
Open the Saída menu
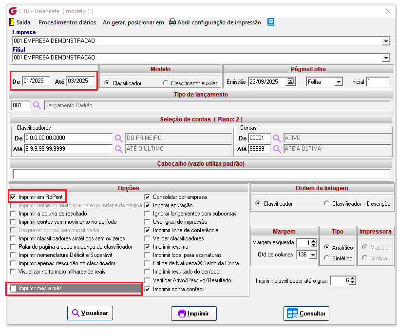[x=23, y=22]
